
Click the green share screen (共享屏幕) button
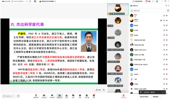(x=52, y=96)
